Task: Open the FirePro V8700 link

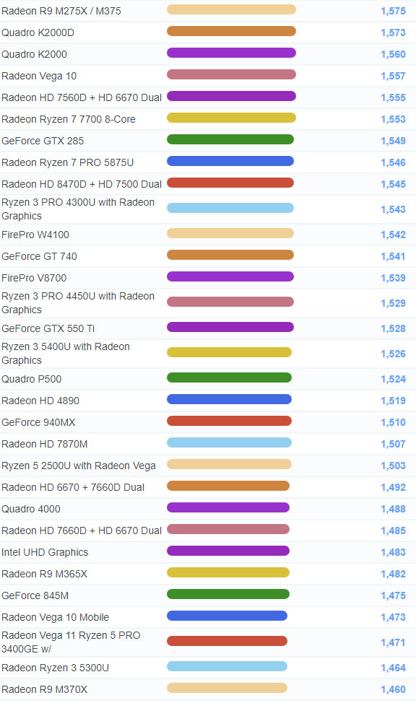Action: 34,278
